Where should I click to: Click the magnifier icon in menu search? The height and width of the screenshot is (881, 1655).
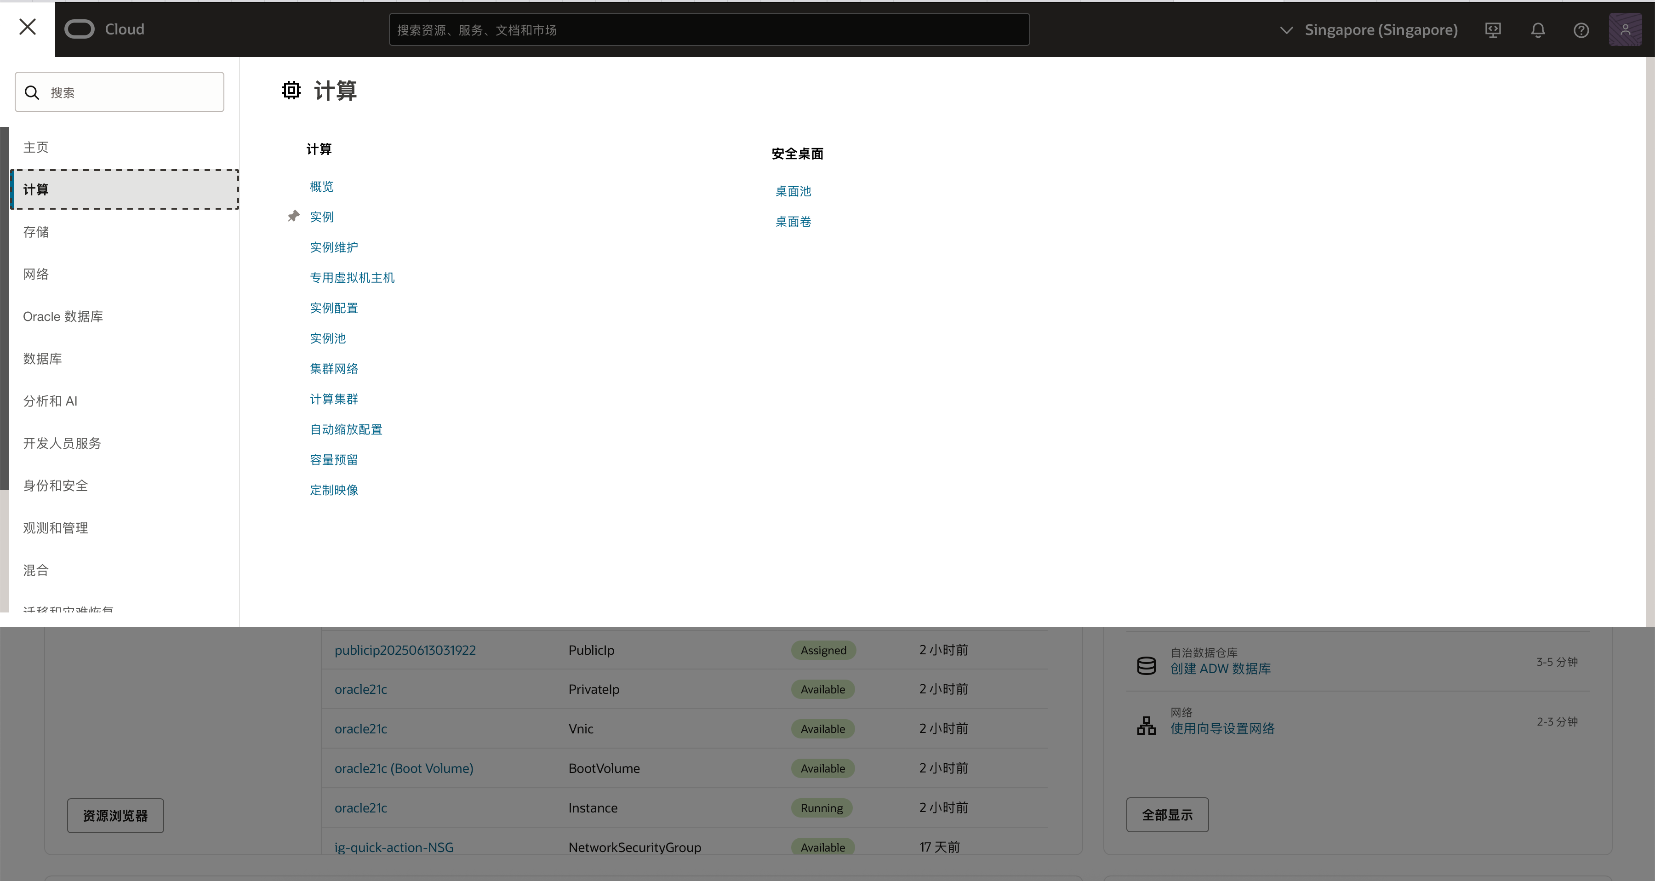(x=32, y=92)
